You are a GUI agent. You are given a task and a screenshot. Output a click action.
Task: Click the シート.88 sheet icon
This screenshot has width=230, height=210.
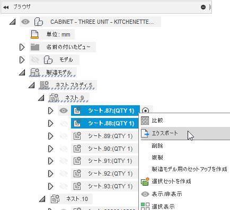[x=77, y=123]
